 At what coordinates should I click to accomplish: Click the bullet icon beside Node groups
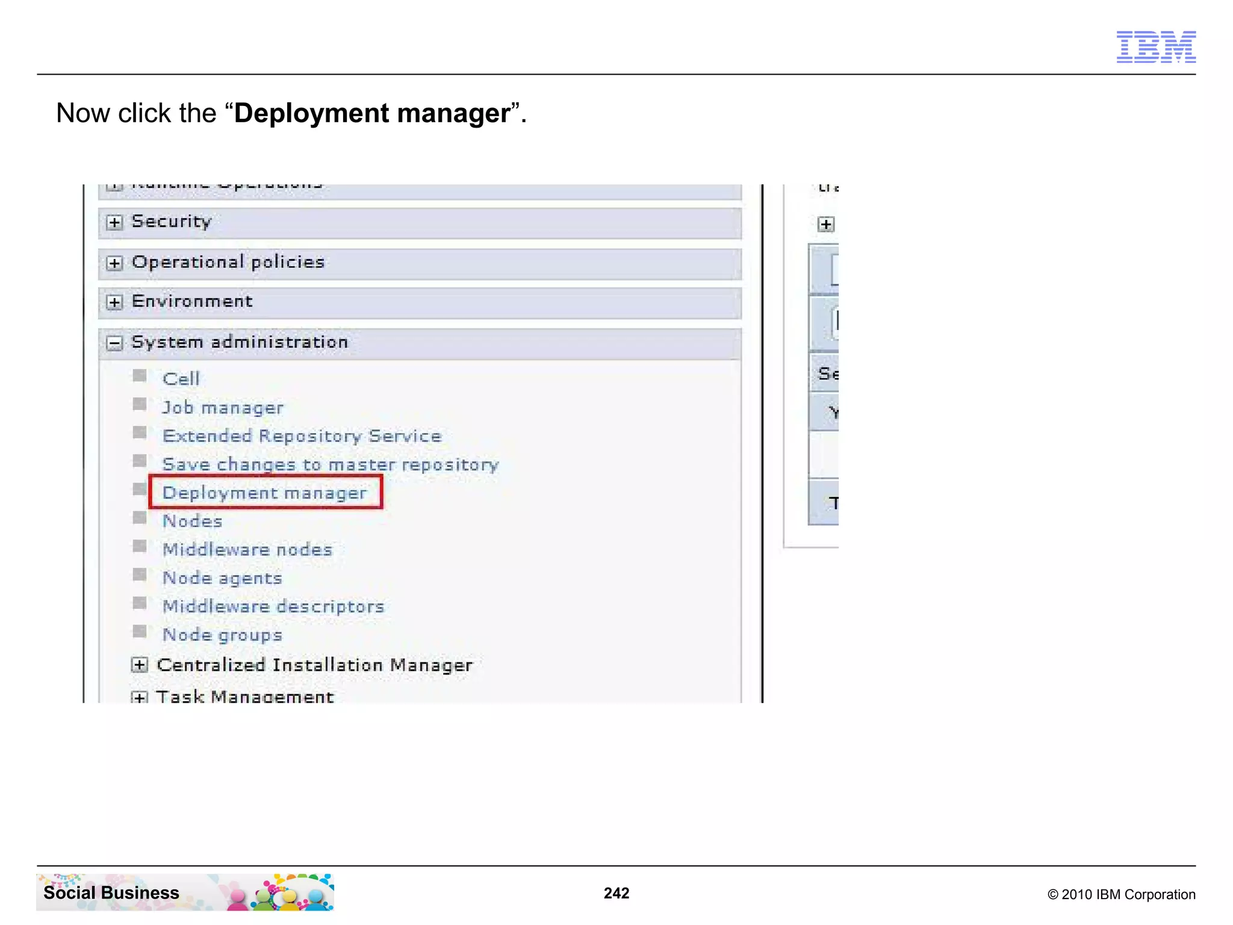pyautogui.click(x=140, y=631)
